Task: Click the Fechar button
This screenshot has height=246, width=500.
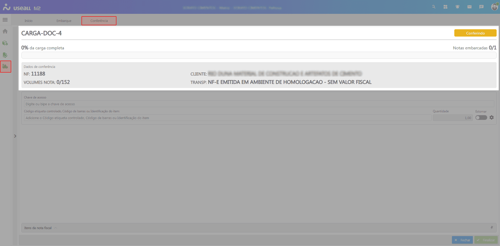Action: coord(462,240)
